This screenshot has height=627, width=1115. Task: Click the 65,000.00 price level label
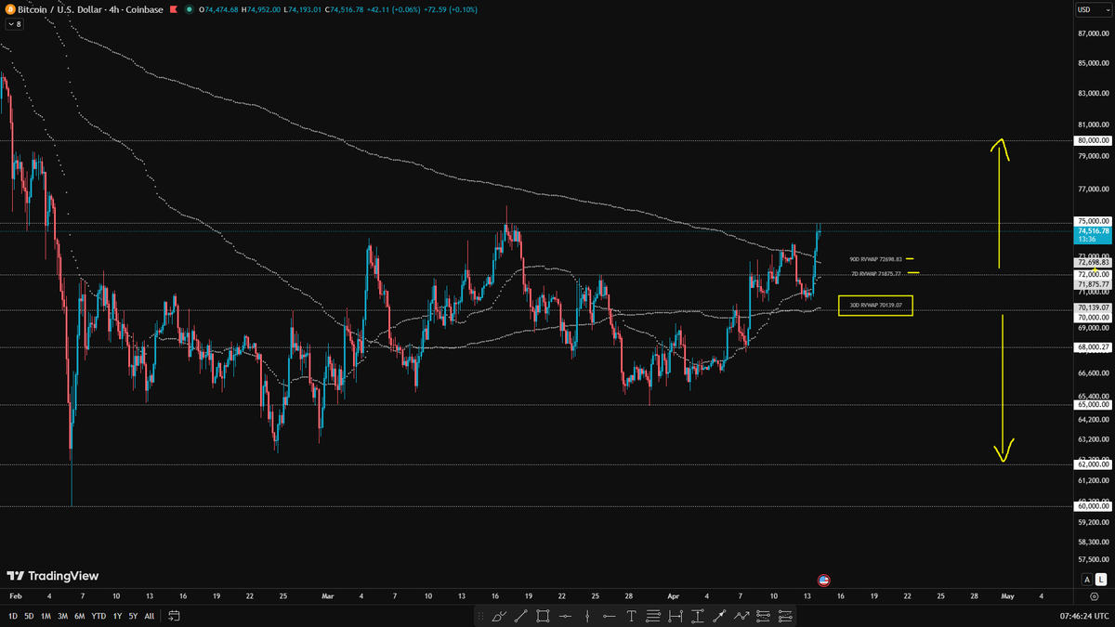[x=1093, y=405]
